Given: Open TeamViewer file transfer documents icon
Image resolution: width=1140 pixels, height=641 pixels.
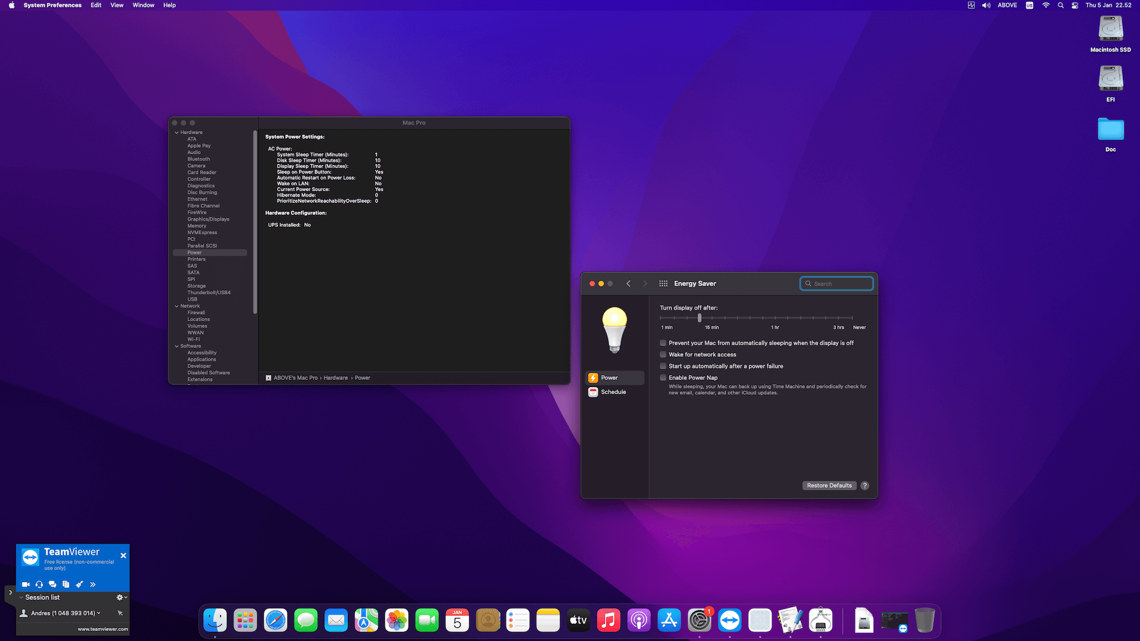Looking at the screenshot, I should click(x=66, y=584).
